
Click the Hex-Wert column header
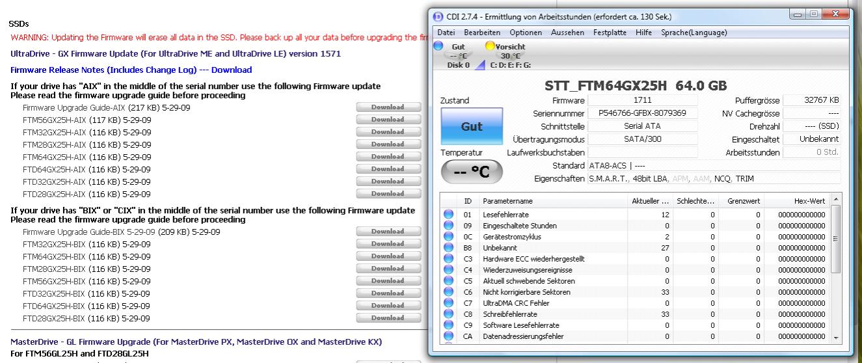pos(796,202)
